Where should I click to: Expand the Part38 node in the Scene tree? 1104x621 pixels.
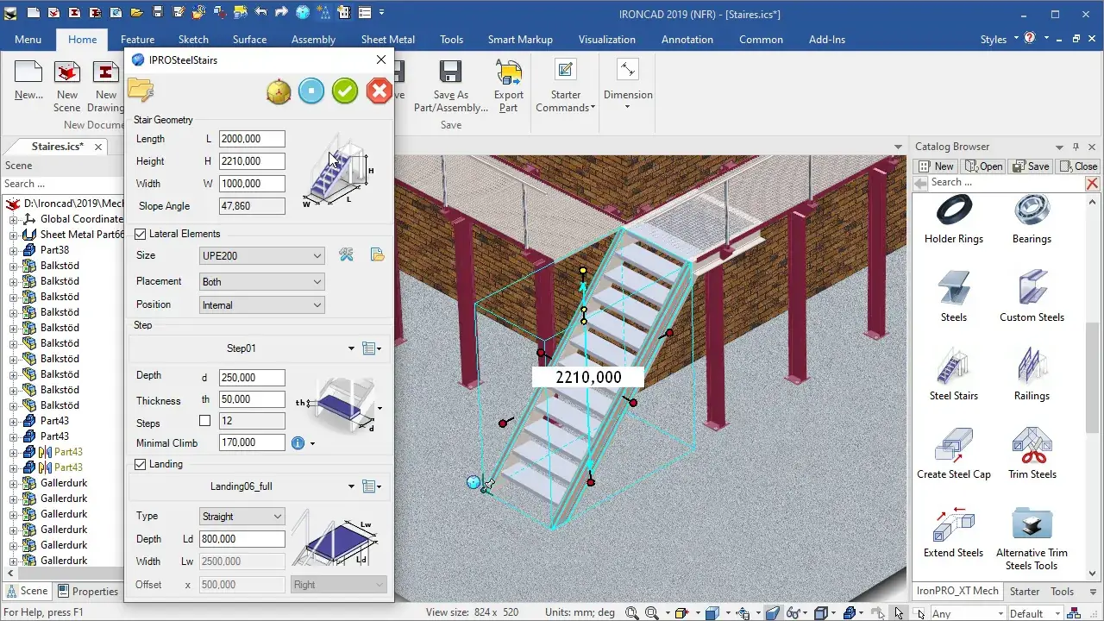click(x=14, y=250)
